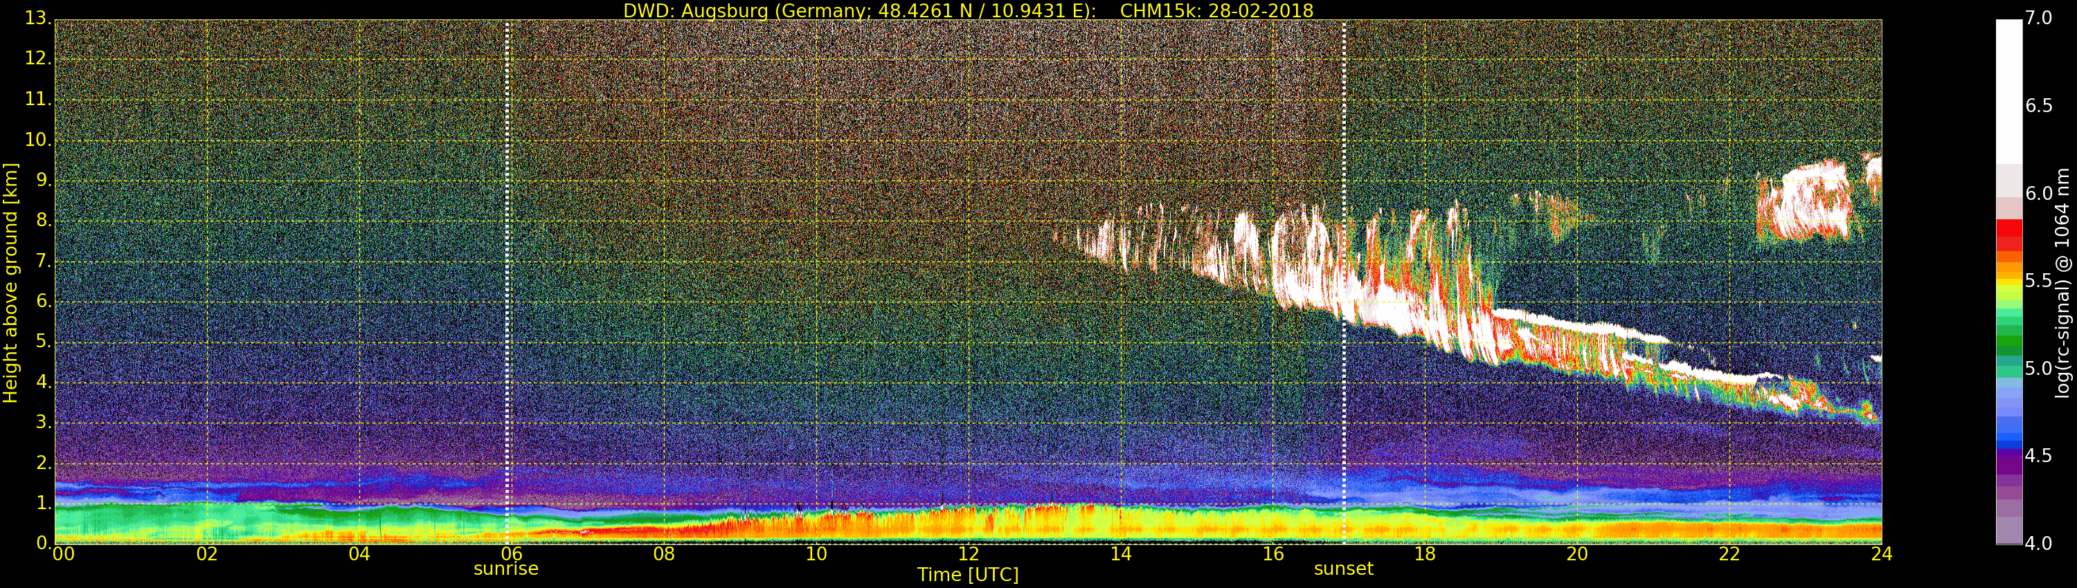Select the colorbar tick value 6.5
The image size is (2077, 588).
pyautogui.click(x=2038, y=106)
